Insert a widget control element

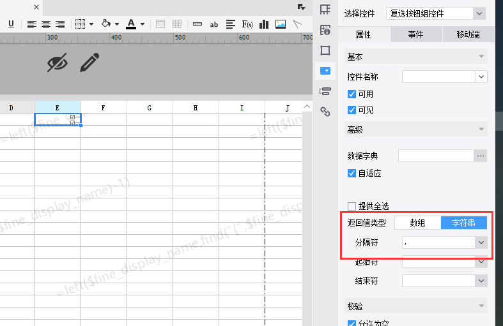(x=197, y=24)
